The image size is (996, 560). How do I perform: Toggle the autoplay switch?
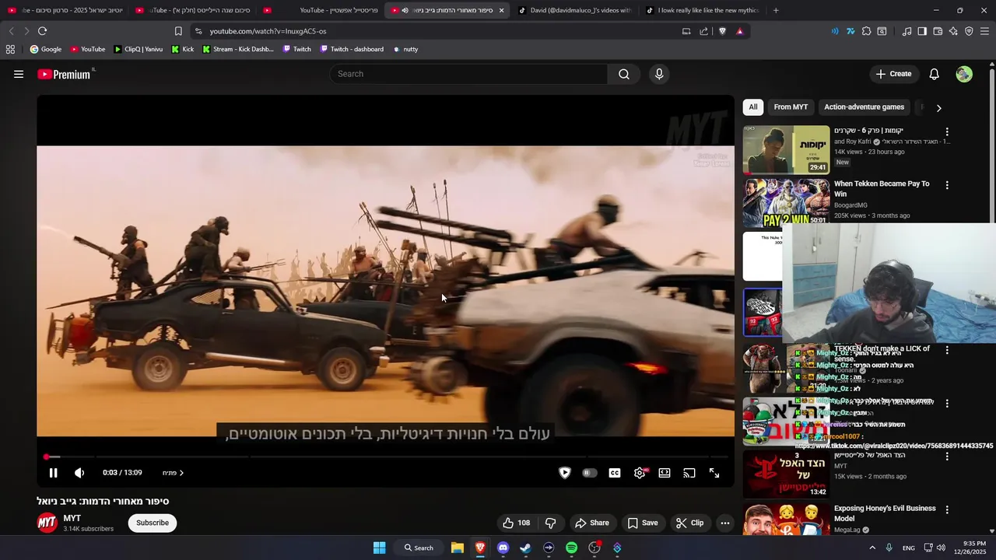[x=590, y=473]
